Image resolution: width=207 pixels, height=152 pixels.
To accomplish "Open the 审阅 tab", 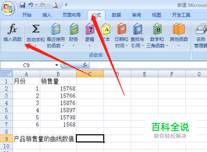I will tap(137, 15).
